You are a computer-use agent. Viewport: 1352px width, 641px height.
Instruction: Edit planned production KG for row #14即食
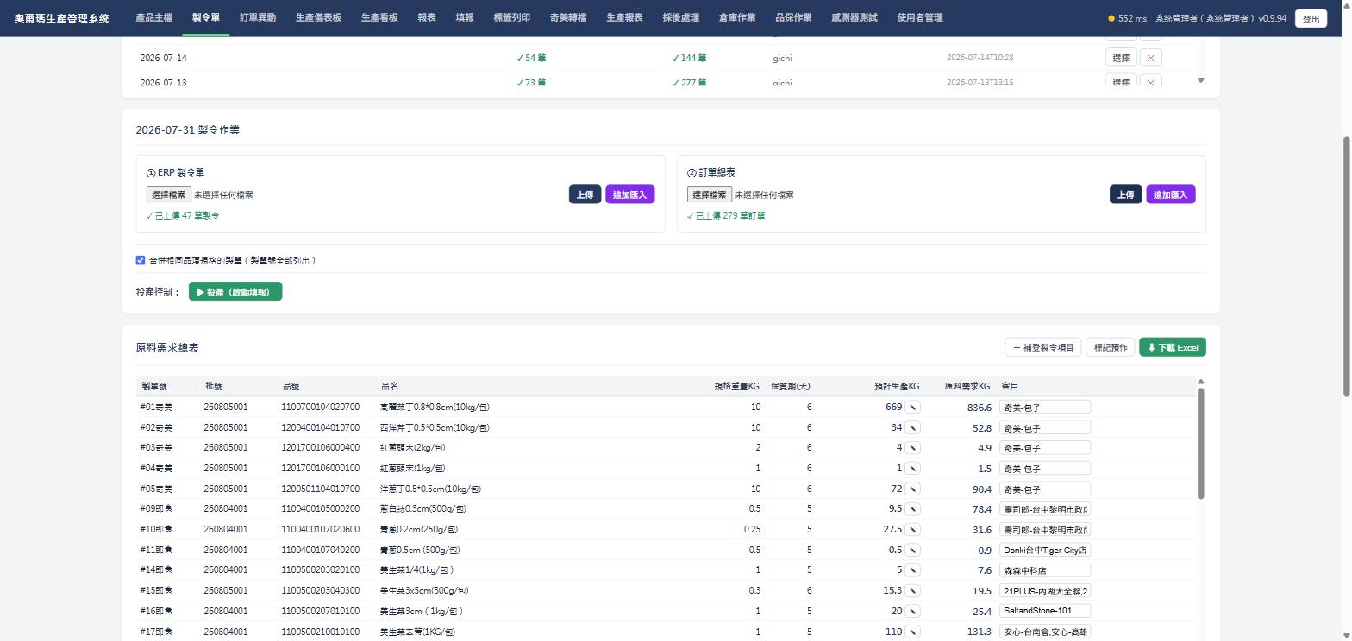[x=912, y=569]
